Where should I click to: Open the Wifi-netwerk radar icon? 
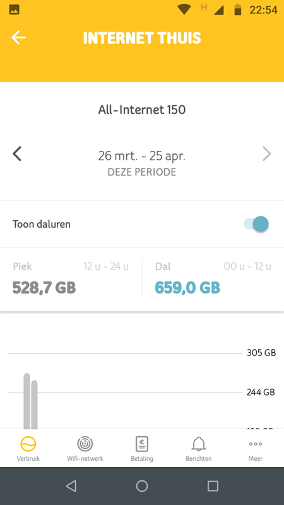(85, 444)
